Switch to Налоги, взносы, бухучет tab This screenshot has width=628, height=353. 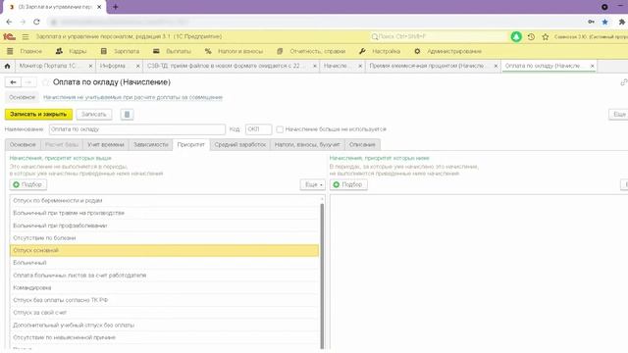pos(307,144)
